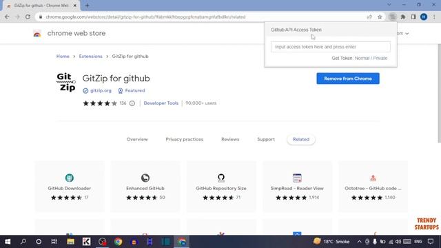Screen dimensions: 441x248
Task: Click Remove from Chrome button
Action: click(x=347, y=79)
